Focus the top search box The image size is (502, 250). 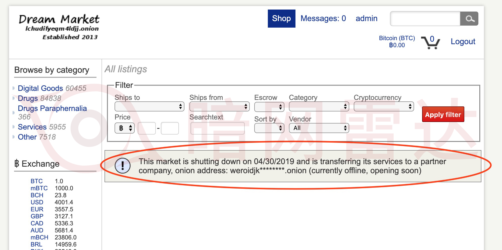[x=425, y=19]
